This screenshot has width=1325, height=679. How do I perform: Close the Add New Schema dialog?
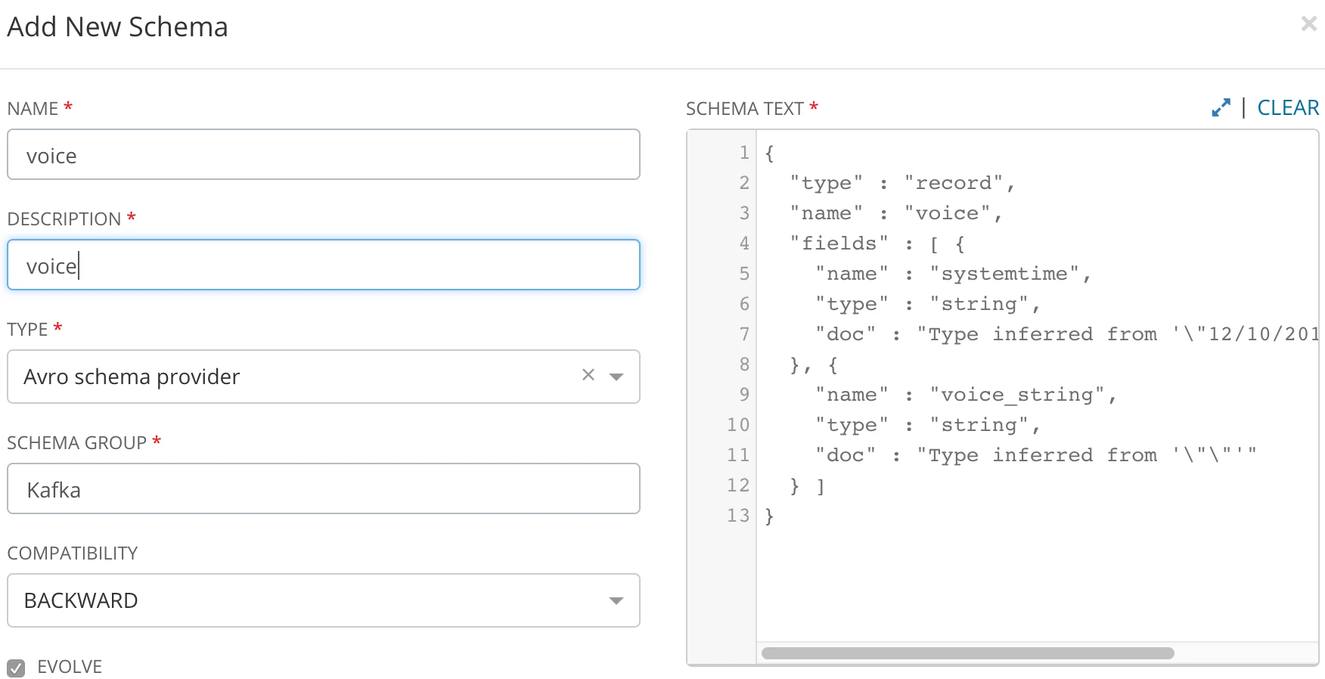1309,24
